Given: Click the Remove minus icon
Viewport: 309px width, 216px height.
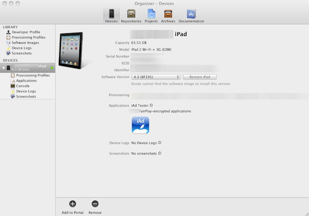Looking at the screenshot, I should (x=95, y=204).
